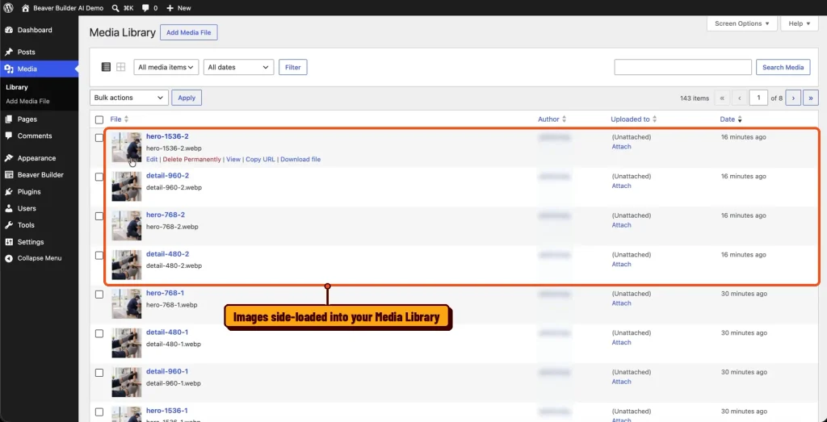The height and width of the screenshot is (422, 827).
Task: Check the detail-480-1 row checkbox
Action: 99,333
